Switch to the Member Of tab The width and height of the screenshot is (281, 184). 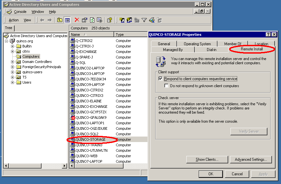(x=233, y=44)
